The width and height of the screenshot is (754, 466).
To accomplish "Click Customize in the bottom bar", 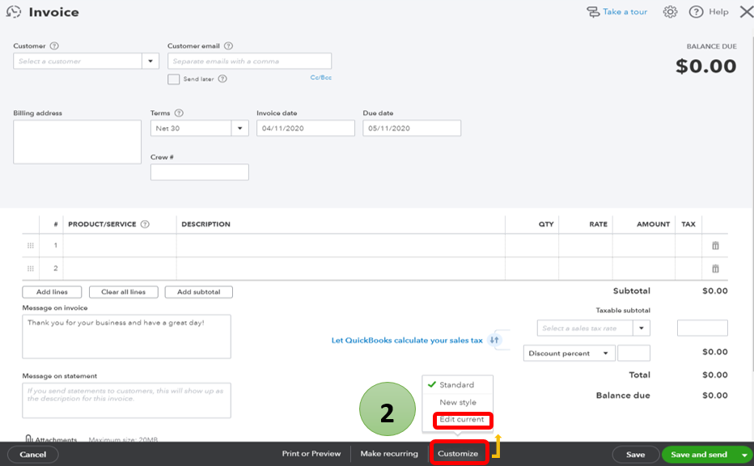I will [x=458, y=454].
